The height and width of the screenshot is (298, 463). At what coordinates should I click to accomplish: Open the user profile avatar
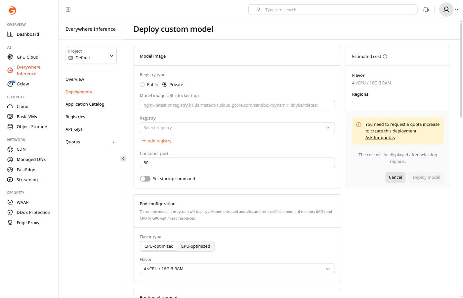point(446,10)
